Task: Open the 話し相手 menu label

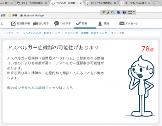Action: [x=44, y=24]
